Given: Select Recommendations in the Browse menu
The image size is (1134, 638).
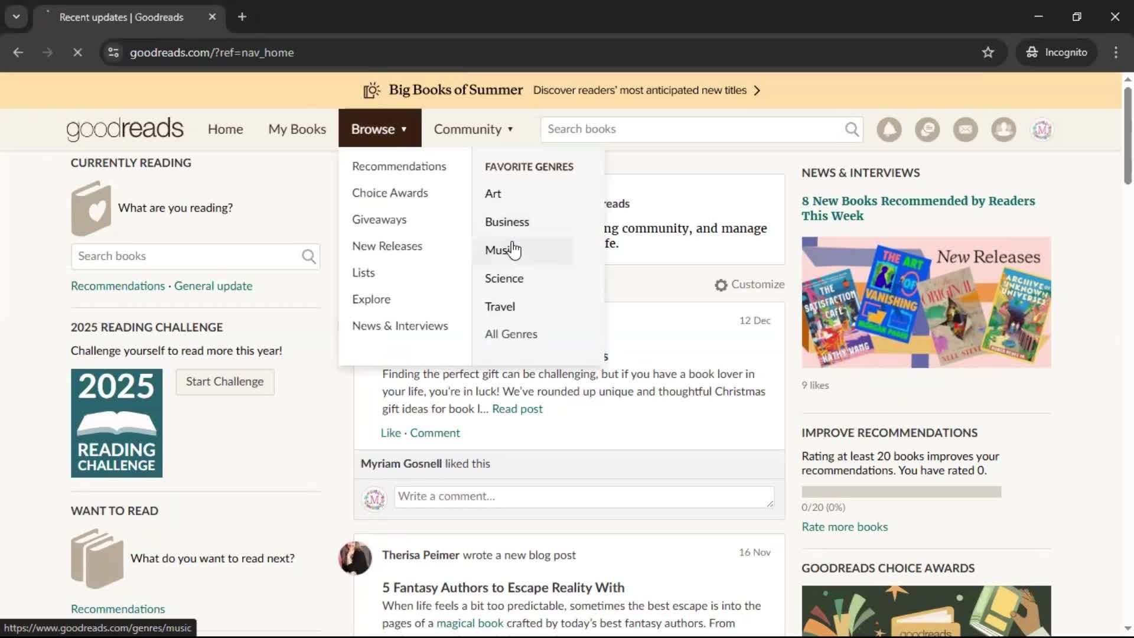Looking at the screenshot, I should [399, 167].
